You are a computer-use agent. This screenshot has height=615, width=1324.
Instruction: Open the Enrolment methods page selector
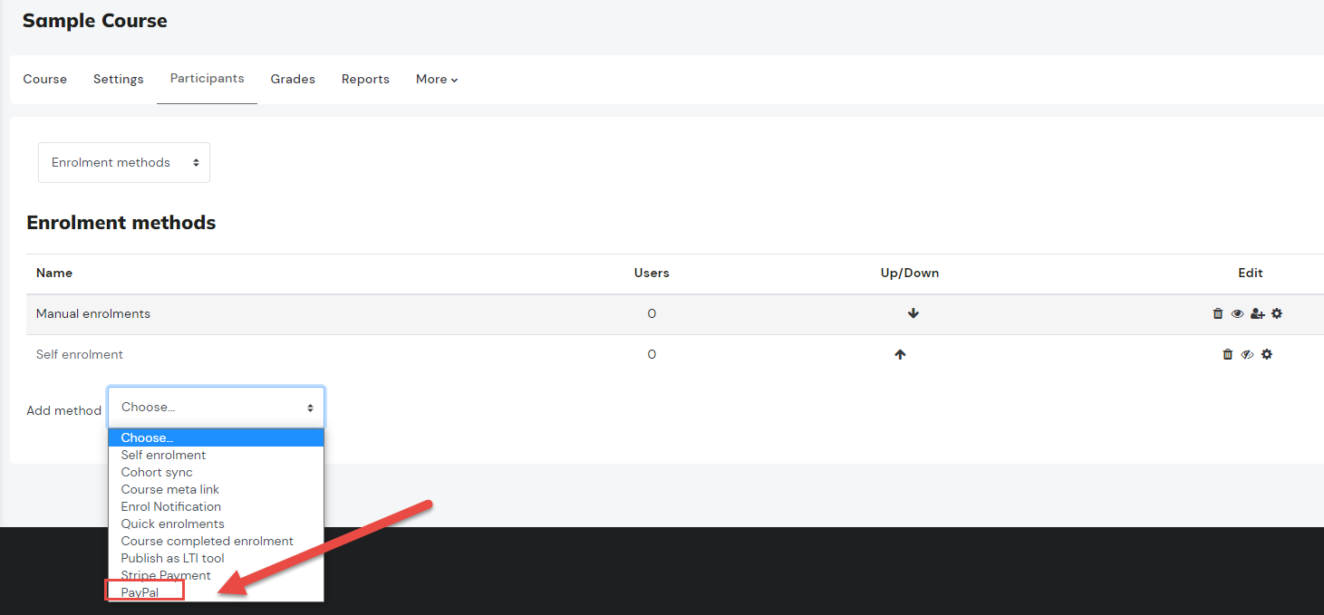click(x=124, y=162)
